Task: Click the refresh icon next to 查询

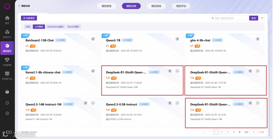Action: pos(262,18)
